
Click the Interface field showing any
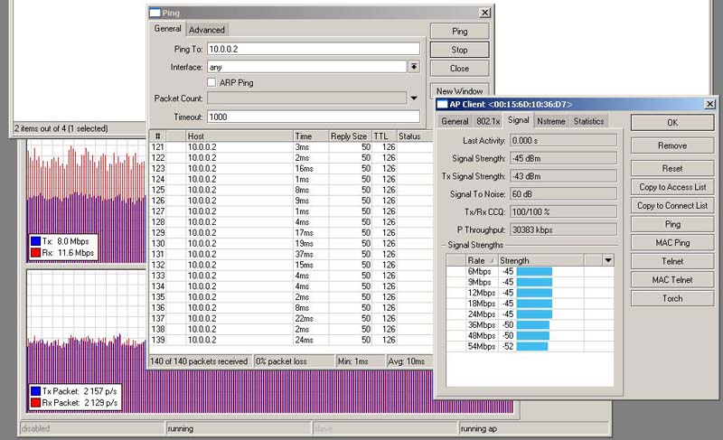[x=306, y=67]
